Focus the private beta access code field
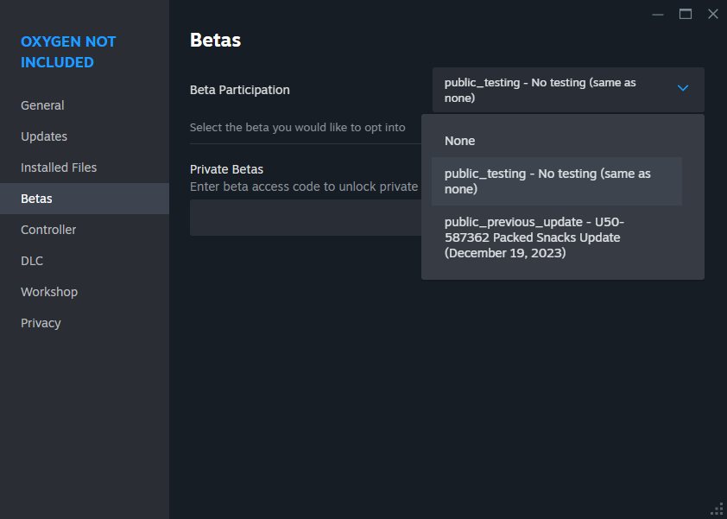The height and width of the screenshot is (519, 727). click(x=304, y=218)
